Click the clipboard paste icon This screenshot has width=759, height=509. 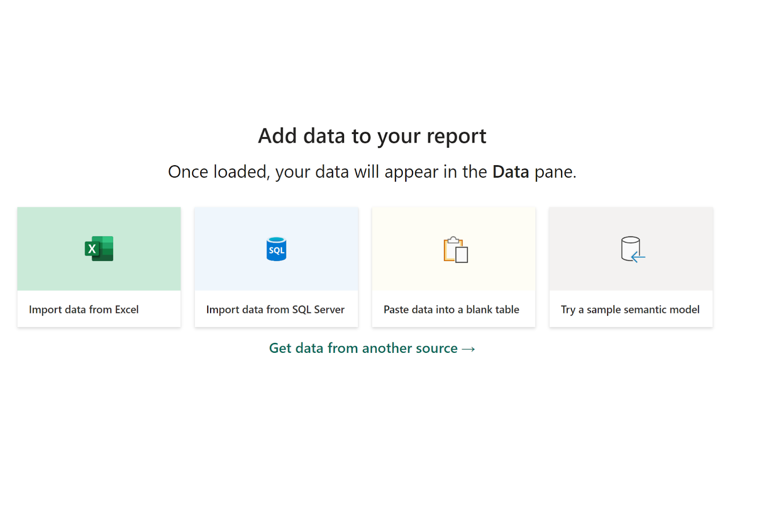(x=455, y=249)
